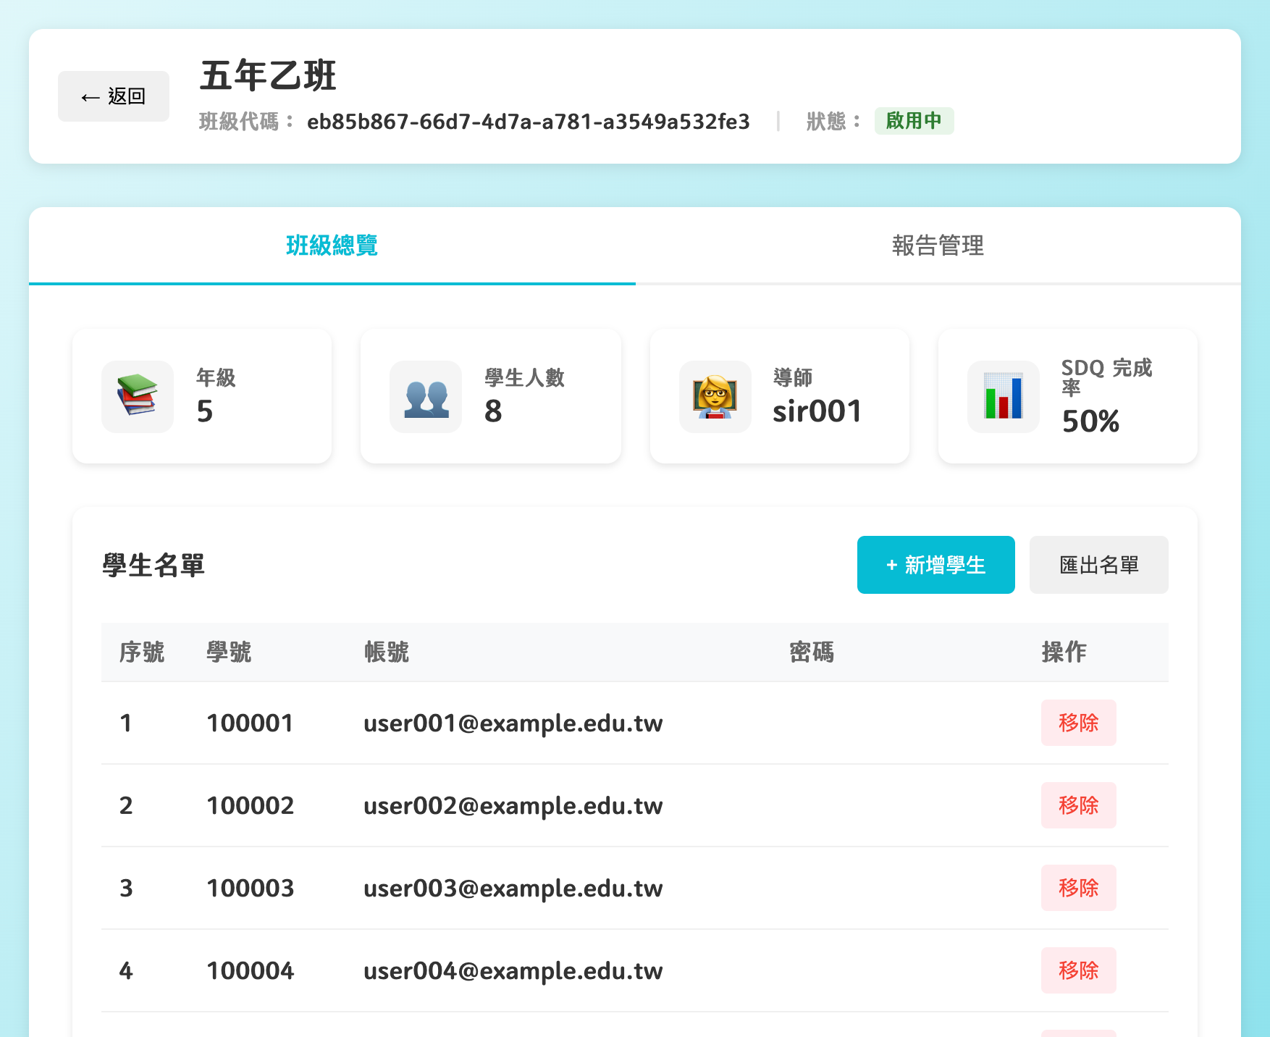1270x1037 pixels.
Task: Click the teacher icon on the 導師 card
Action: (715, 396)
